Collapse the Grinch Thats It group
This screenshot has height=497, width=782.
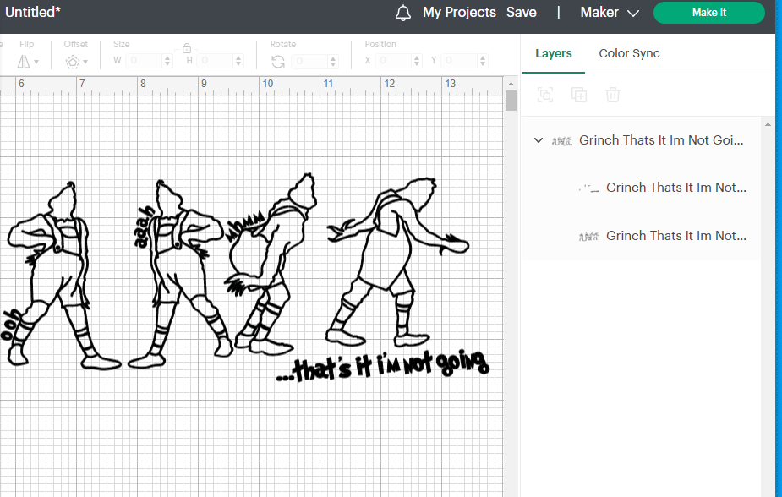click(x=539, y=140)
